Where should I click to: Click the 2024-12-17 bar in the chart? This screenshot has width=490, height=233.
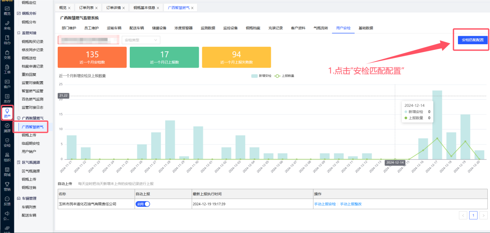437,125
